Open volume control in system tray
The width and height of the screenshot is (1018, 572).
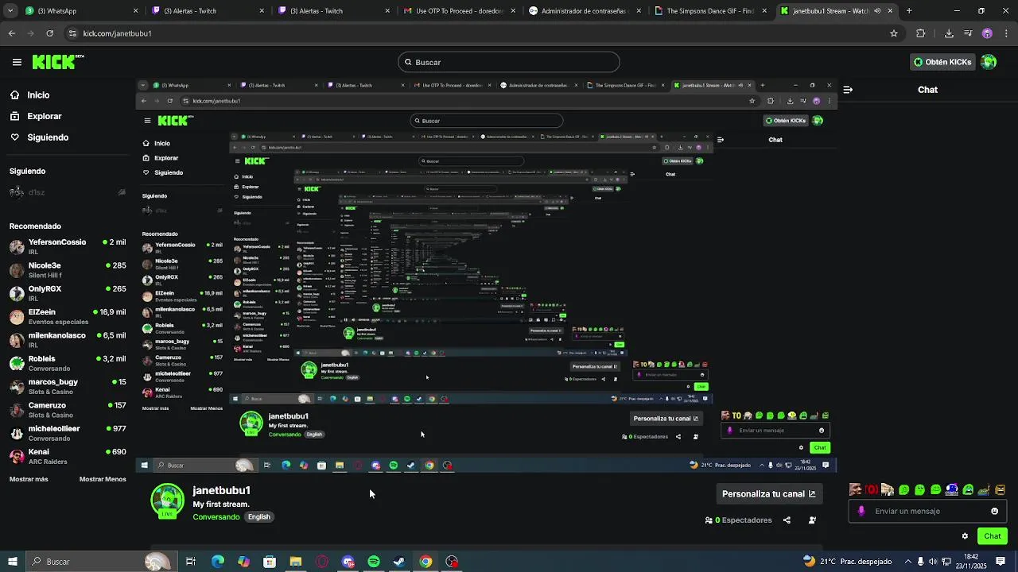(x=933, y=562)
